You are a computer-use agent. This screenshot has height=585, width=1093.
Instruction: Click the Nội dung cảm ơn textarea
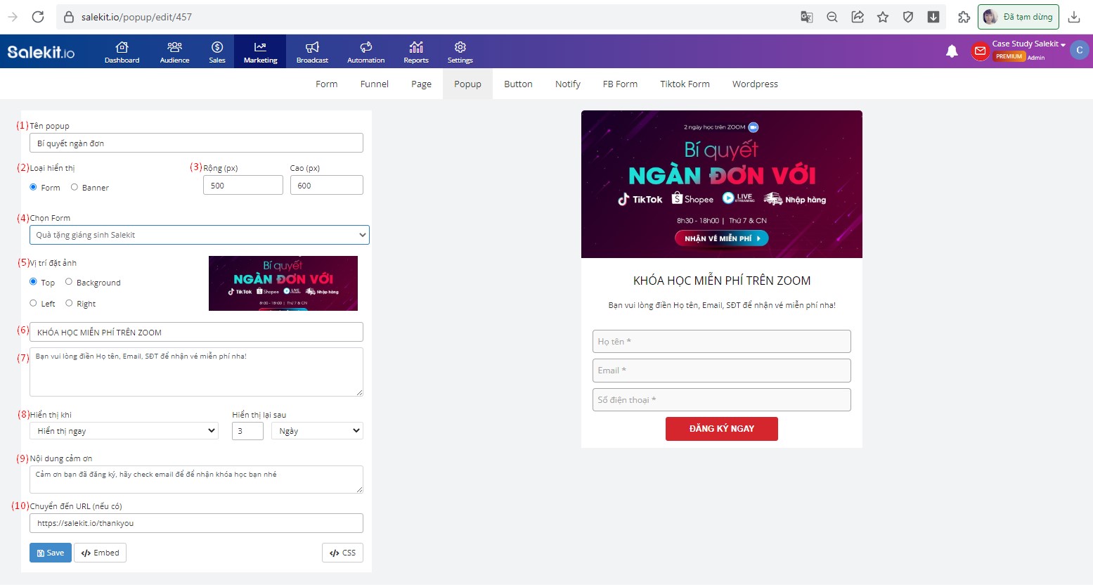tap(196, 479)
